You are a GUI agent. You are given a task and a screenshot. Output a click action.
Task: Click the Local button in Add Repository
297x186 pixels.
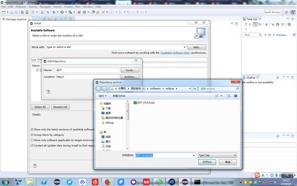pyautogui.click(x=130, y=70)
